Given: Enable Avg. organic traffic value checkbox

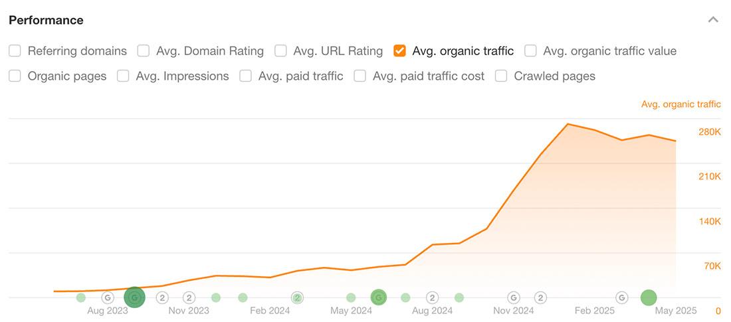Looking at the screenshot, I should pyautogui.click(x=530, y=51).
